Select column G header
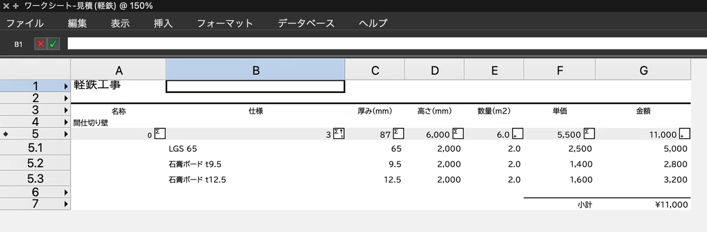This screenshot has height=232, width=707. point(643,69)
